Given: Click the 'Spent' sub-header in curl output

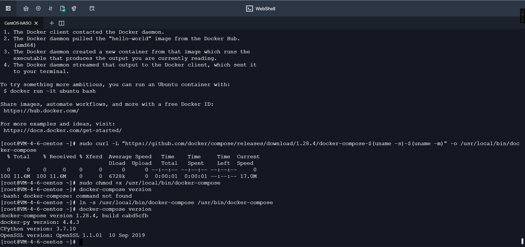Looking at the screenshot, I should [x=196, y=163].
